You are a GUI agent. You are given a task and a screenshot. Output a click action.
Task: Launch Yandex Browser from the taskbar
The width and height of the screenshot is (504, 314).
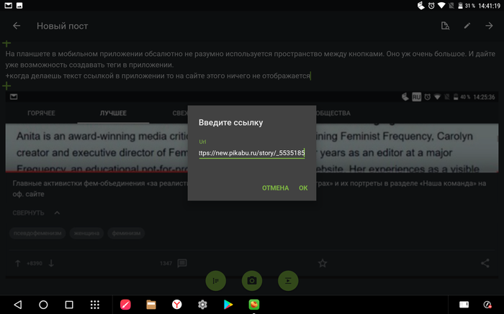176,305
